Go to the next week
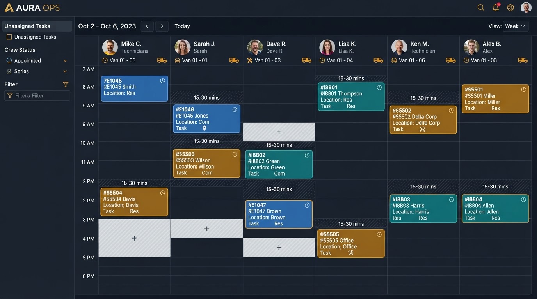The image size is (537, 299). (x=162, y=26)
